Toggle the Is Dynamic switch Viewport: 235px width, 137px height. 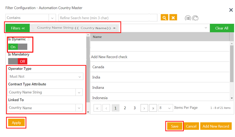pyautogui.click(x=18, y=47)
